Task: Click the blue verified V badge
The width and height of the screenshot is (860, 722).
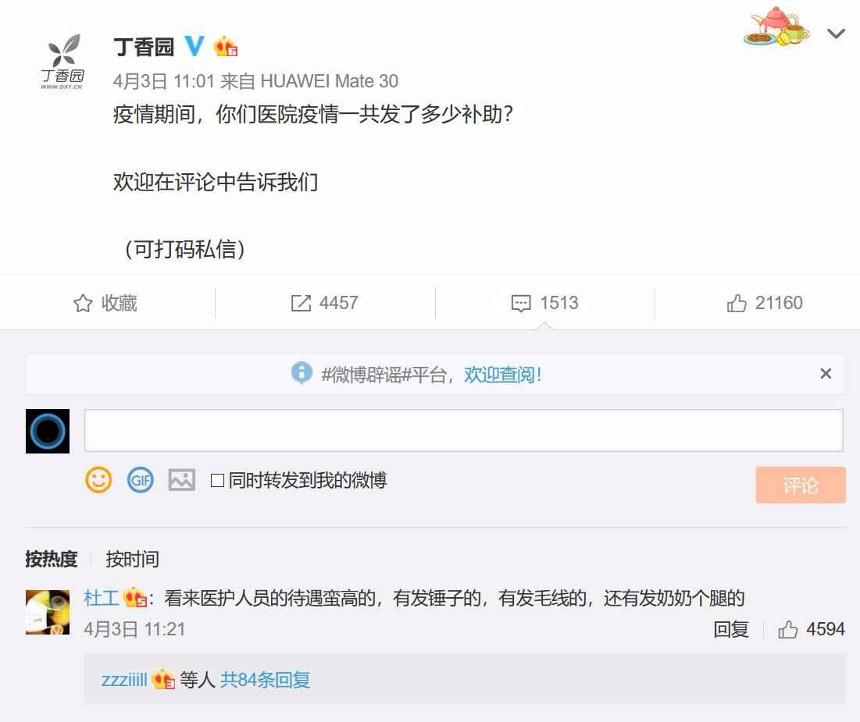Action: click(x=194, y=46)
